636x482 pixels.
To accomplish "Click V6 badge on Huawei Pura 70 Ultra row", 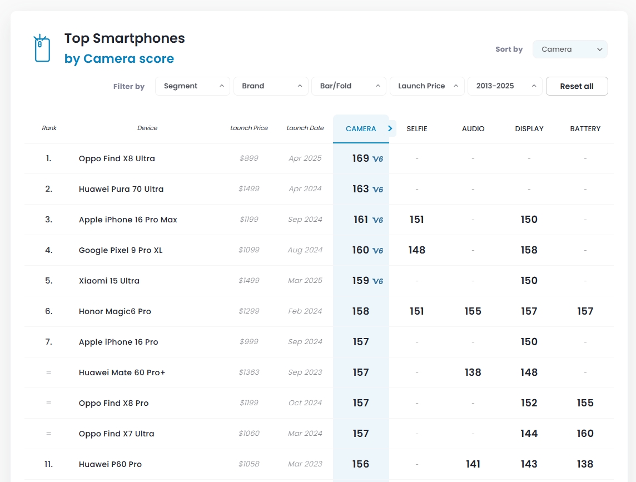I will point(378,190).
